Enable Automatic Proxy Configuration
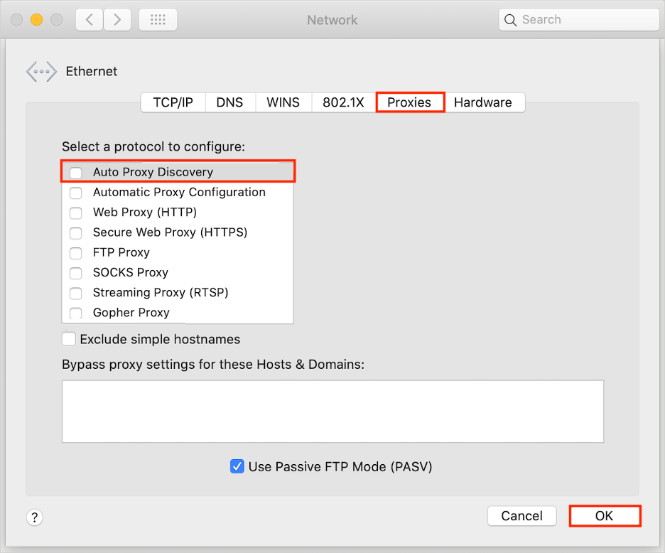Viewport: 665px width, 553px height. 75,193
